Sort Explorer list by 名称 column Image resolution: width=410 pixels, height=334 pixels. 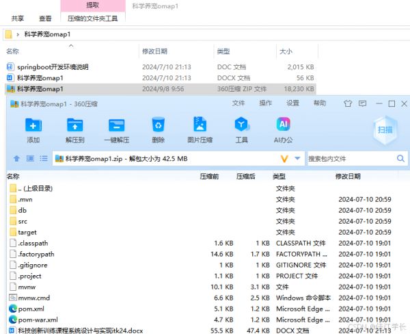pos(12,51)
